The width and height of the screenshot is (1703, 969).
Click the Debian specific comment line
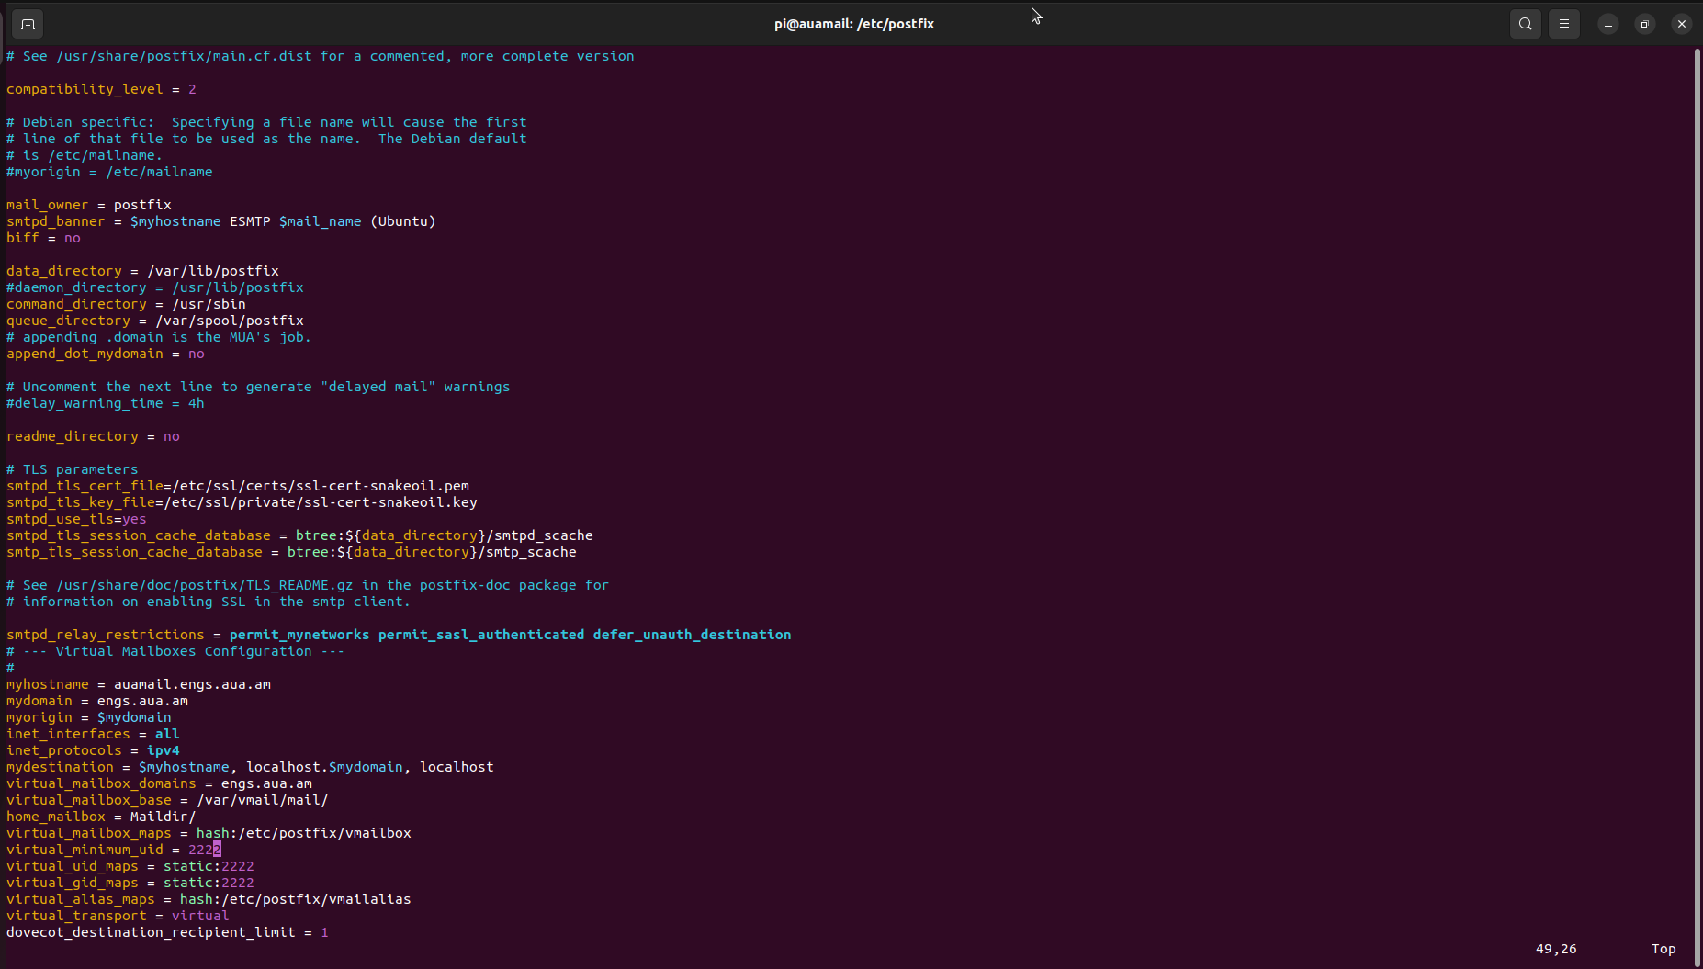pos(266,122)
